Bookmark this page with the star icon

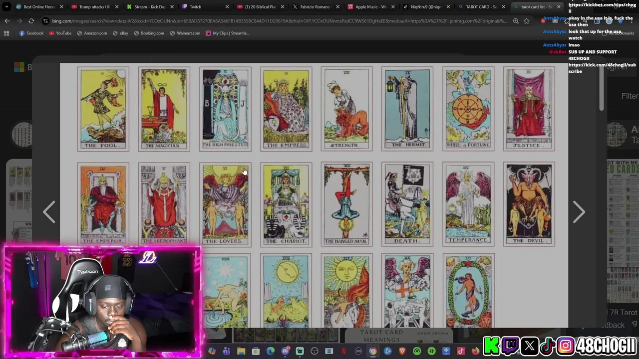526,21
